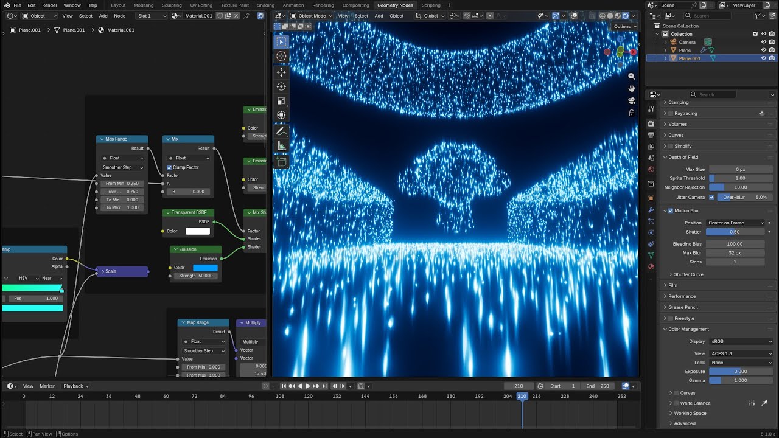Open the Render menu
Viewport: 779px width, 438px height.
click(x=49, y=5)
